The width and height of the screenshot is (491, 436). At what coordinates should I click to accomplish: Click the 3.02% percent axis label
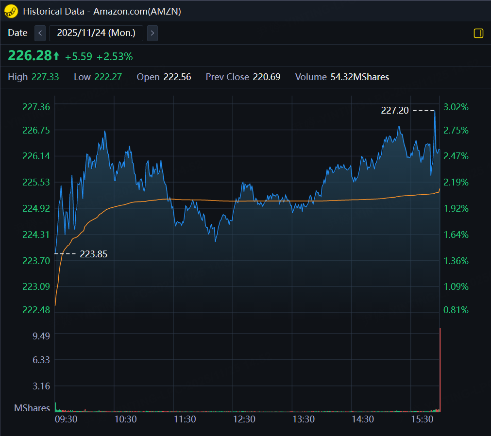pyautogui.click(x=457, y=107)
